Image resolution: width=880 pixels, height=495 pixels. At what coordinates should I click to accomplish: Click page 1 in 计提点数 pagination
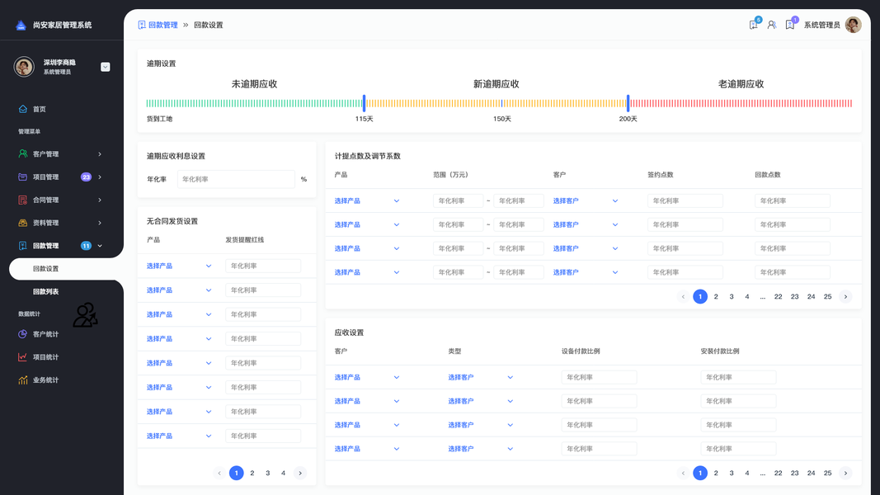[700, 297]
